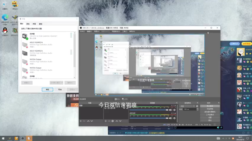Open the 编辑(E) menu in OBS
The image size is (252, 141).
pyautogui.click(x=89, y=32)
